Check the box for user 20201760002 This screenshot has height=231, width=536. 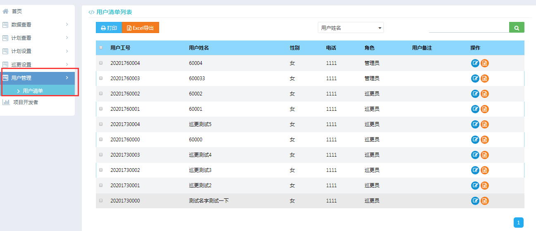[101, 94]
